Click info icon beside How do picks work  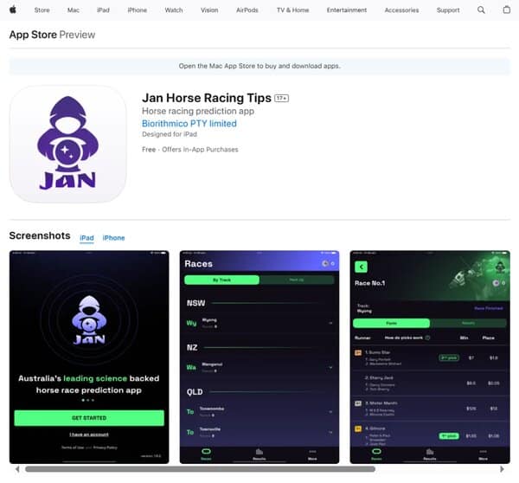pos(427,338)
